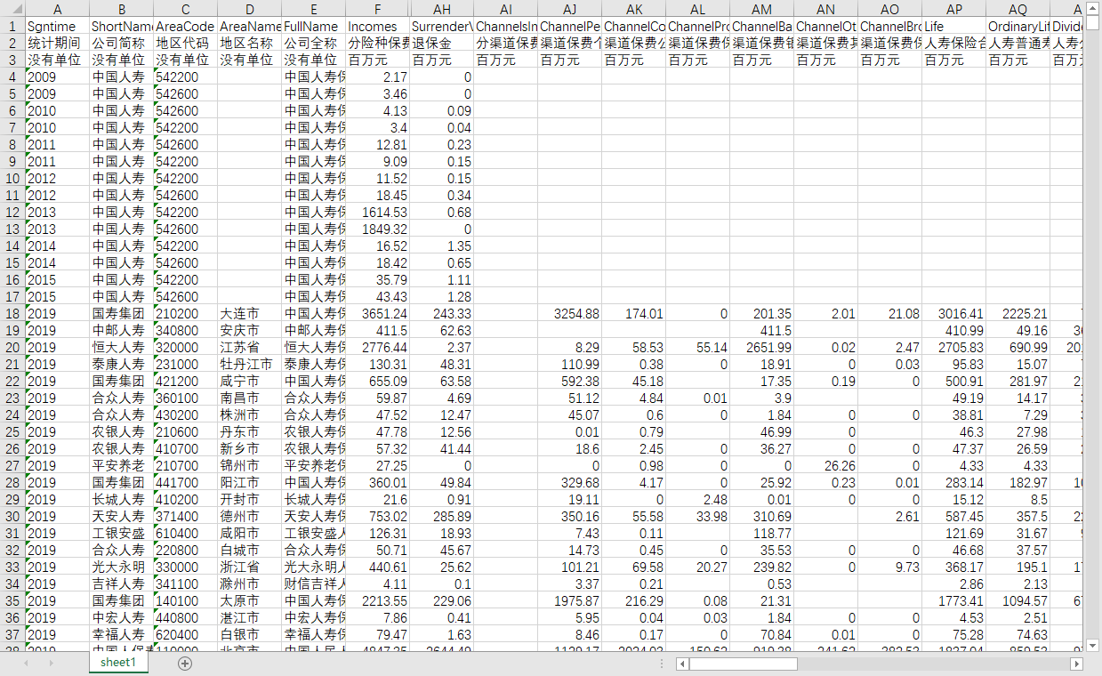Click the horizontal scrollbar thumb

[744, 664]
